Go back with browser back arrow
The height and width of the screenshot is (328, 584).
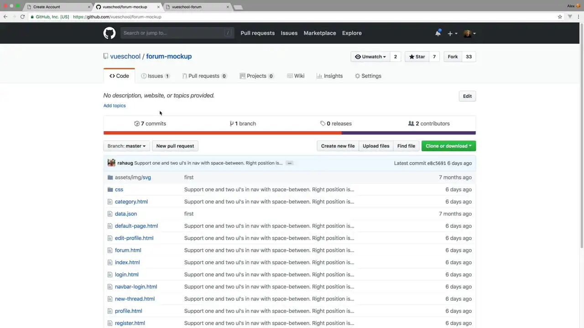[5, 17]
